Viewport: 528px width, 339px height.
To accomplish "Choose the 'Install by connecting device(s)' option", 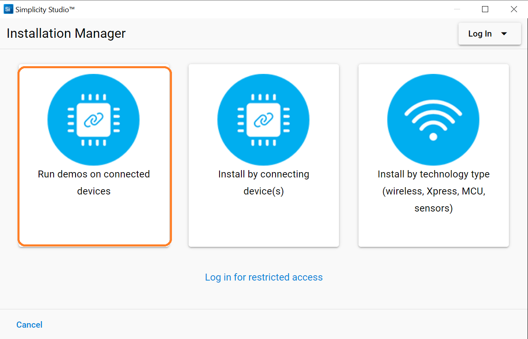I will tap(263, 156).
